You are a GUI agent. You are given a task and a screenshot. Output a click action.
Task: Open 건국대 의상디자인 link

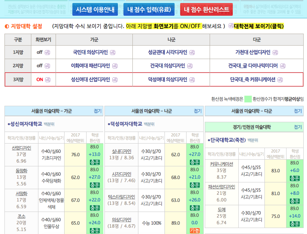coord(167,66)
